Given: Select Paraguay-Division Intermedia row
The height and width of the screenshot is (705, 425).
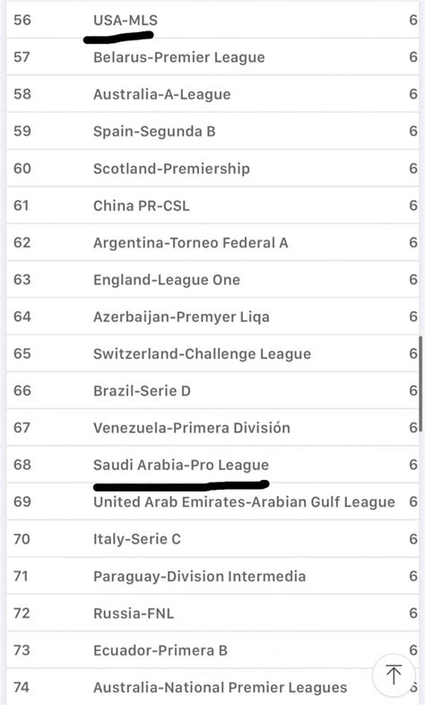Looking at the screenshot, I should pyautogui.click(x=212, y=576).
